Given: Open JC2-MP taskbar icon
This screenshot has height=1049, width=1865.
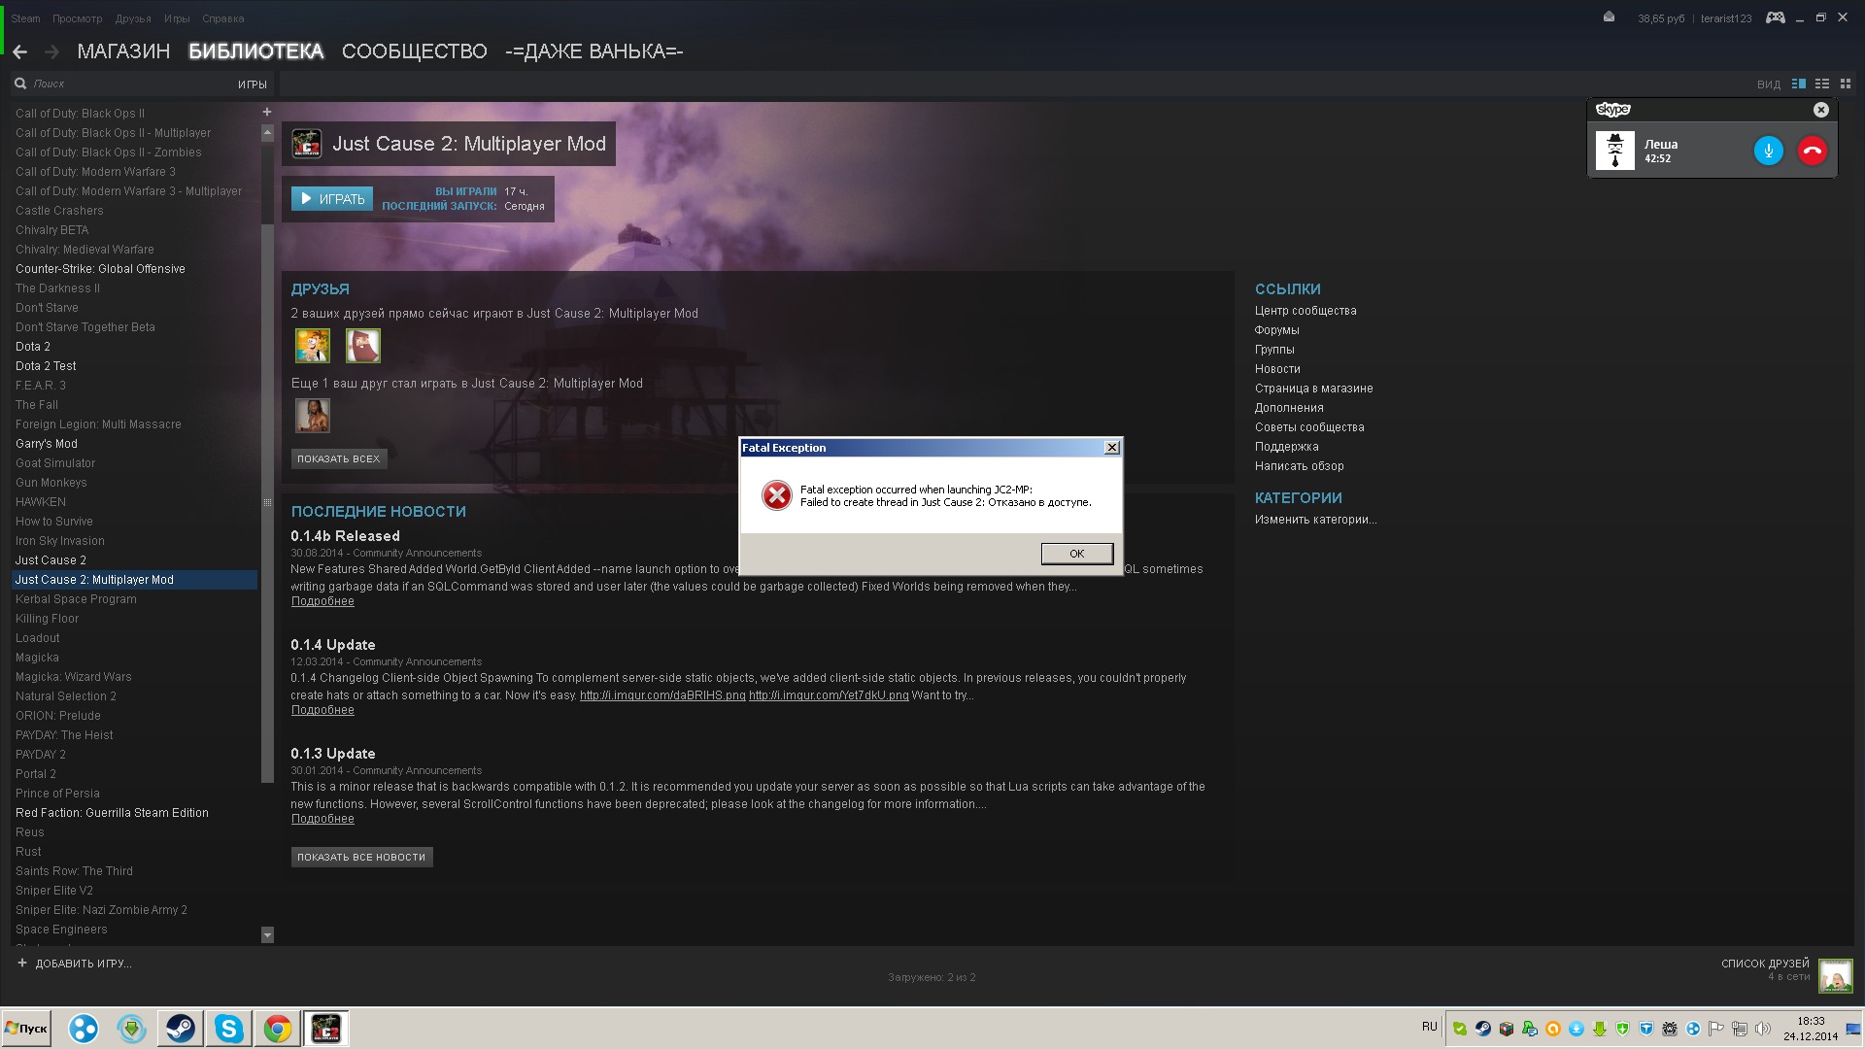Looking at the screenshot, I should (x=325, y=1029).
